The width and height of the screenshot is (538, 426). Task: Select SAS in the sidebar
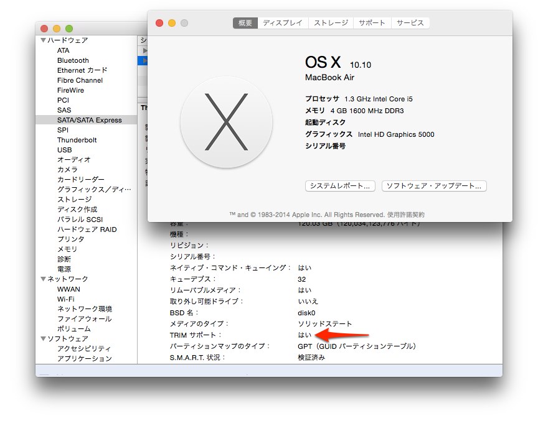click(64, 110)
